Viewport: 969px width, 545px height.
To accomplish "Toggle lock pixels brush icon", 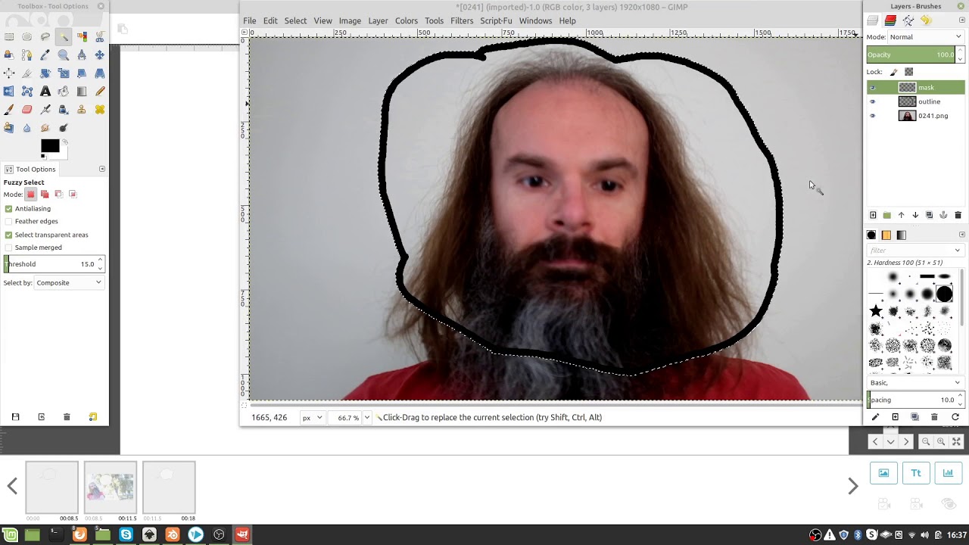I will 893,72.
